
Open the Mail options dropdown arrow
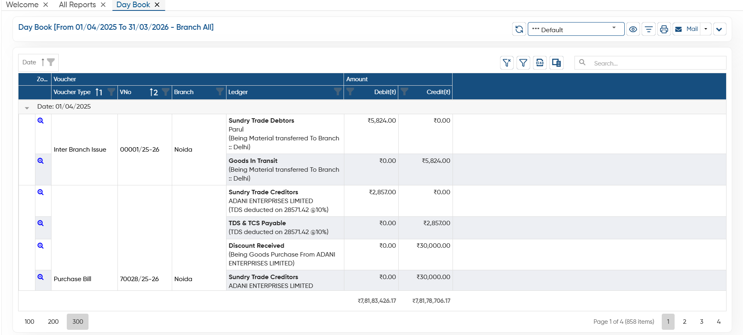[706, 29]
